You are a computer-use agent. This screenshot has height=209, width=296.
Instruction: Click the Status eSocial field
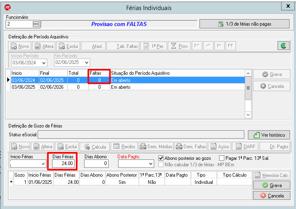[141, 135]
